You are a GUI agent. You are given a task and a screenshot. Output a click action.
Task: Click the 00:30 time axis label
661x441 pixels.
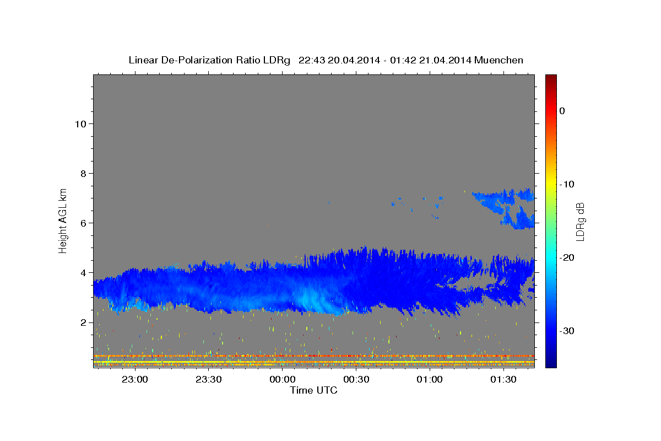click(x=356, y=379)
